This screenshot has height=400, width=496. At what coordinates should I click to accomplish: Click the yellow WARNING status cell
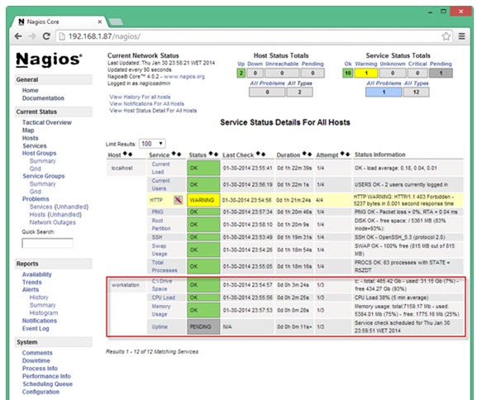click(x=203, y=200)
